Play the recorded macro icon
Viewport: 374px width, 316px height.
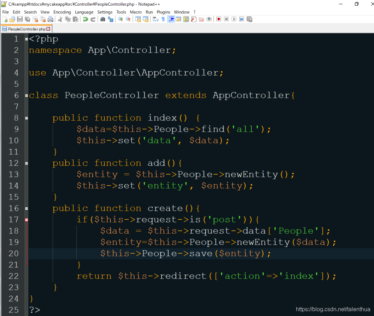233,19
